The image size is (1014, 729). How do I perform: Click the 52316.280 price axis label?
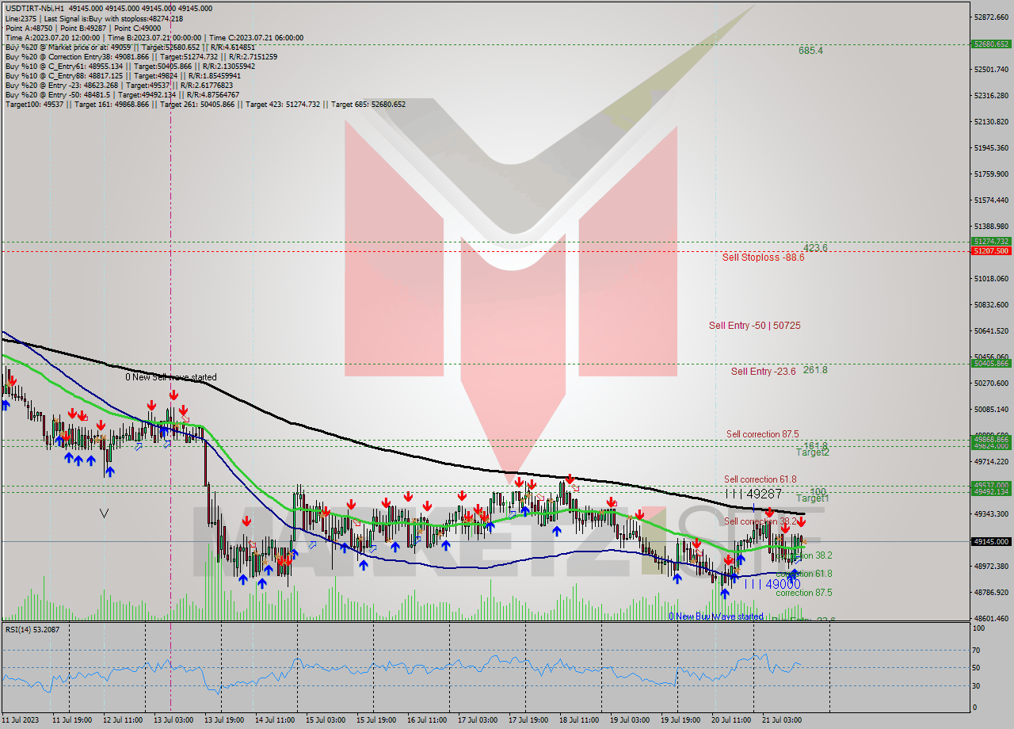[991, 95]
